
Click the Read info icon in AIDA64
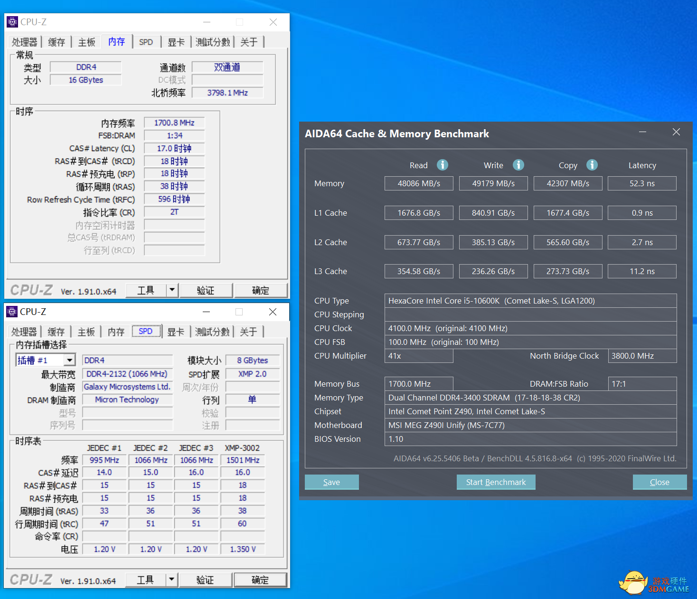coord(442,165)
